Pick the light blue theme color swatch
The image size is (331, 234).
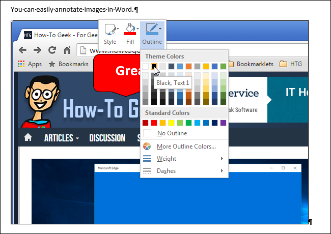pos(180,67)
